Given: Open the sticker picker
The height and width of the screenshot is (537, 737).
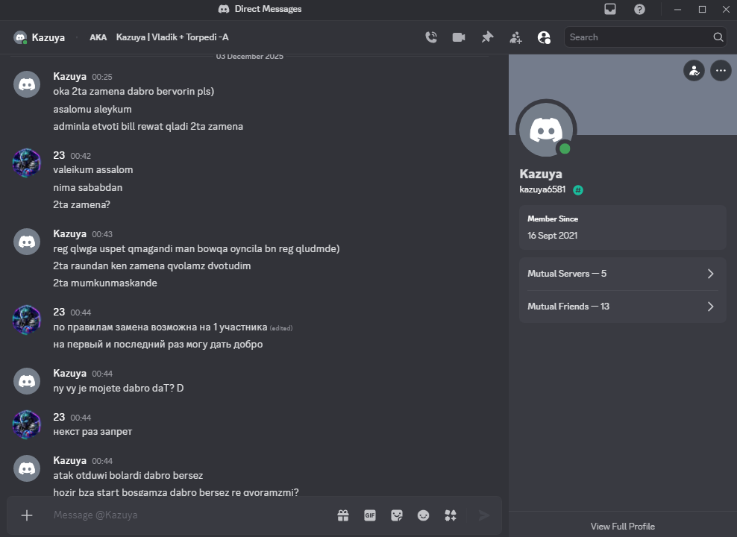Looking at the screenshot, I should [x=397, y=515].
